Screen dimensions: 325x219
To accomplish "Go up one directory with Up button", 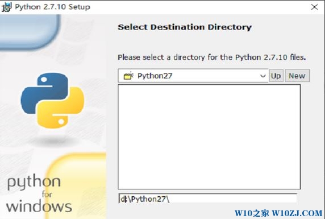I will pyautogui.click(x=276, y=76).
